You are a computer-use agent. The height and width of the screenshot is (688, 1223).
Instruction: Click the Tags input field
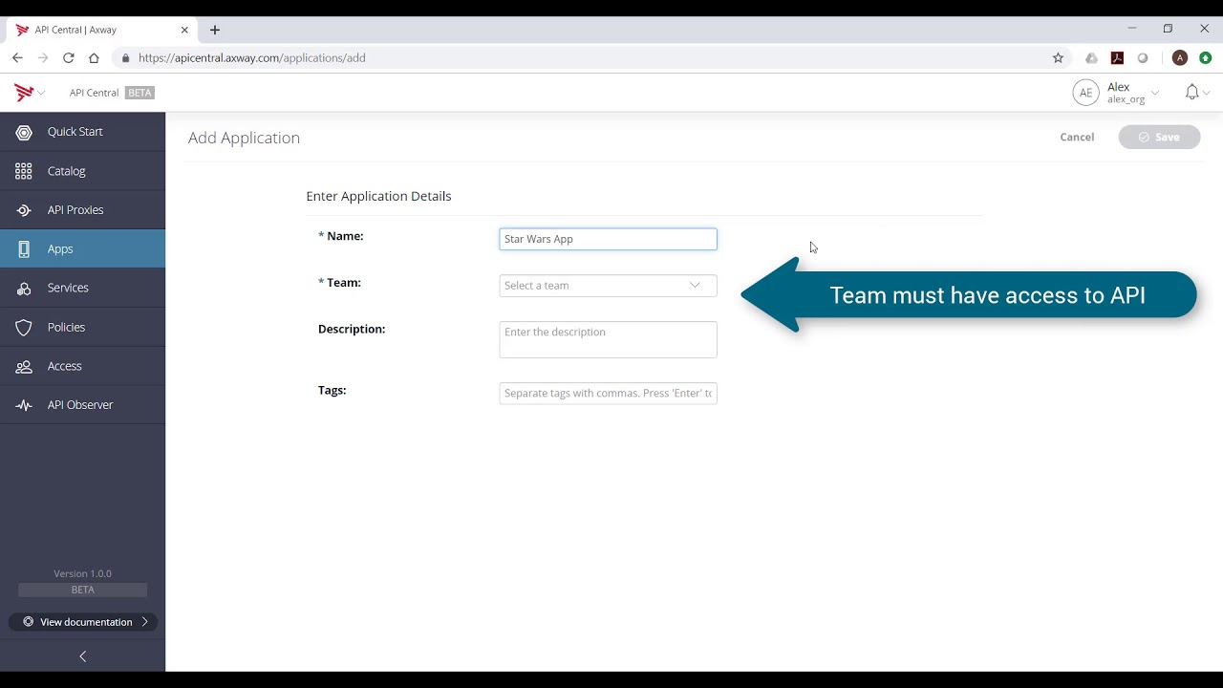(x=608, y=393)
